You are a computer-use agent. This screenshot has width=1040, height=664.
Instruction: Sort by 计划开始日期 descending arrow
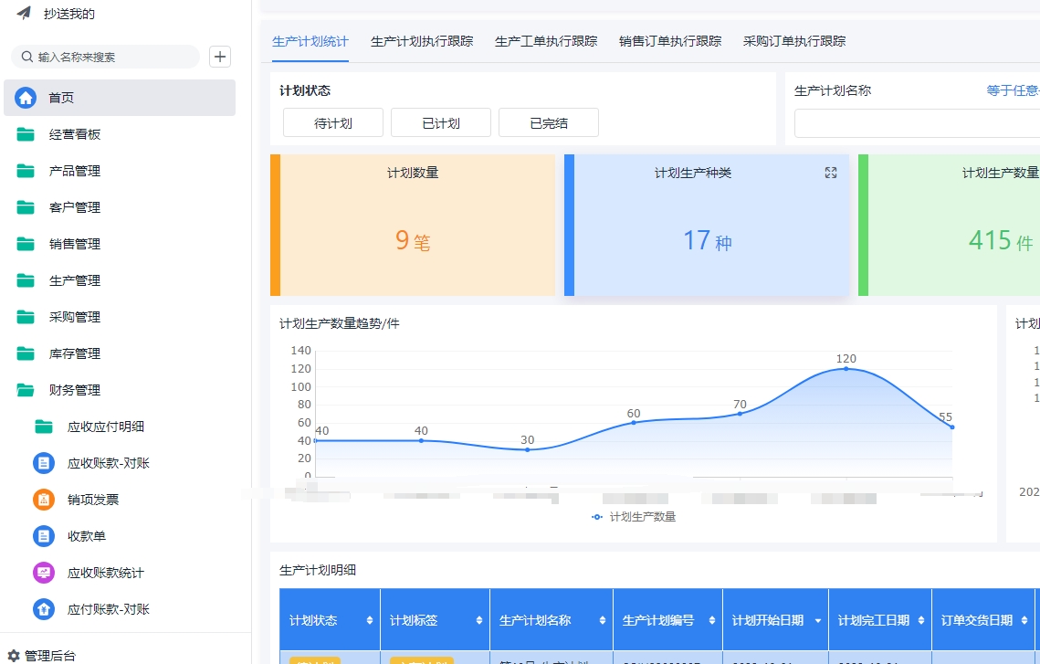(x=818, y=621)
